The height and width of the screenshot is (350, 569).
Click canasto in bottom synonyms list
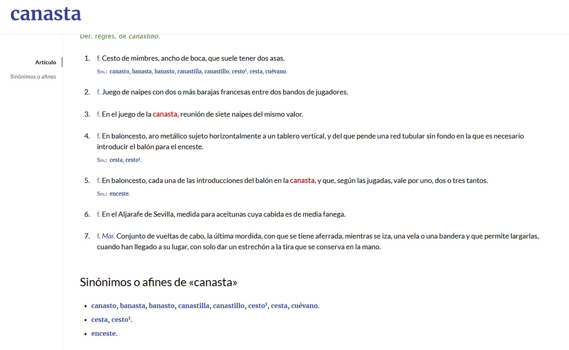pos(104,306)
